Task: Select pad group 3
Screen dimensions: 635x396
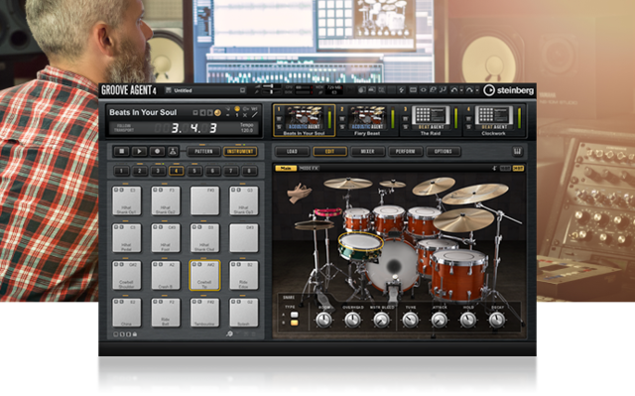Action: 158,171
